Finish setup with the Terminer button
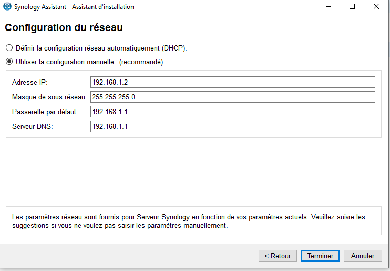 tap(320, 256)
